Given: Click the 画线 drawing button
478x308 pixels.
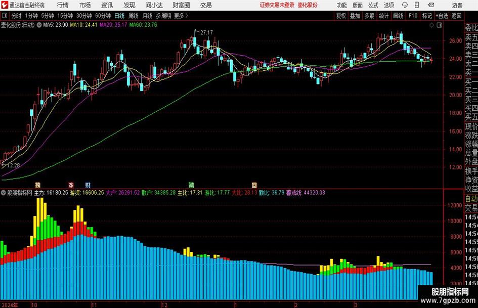Looking at the screenshot, I should click(x=399, y=16).
